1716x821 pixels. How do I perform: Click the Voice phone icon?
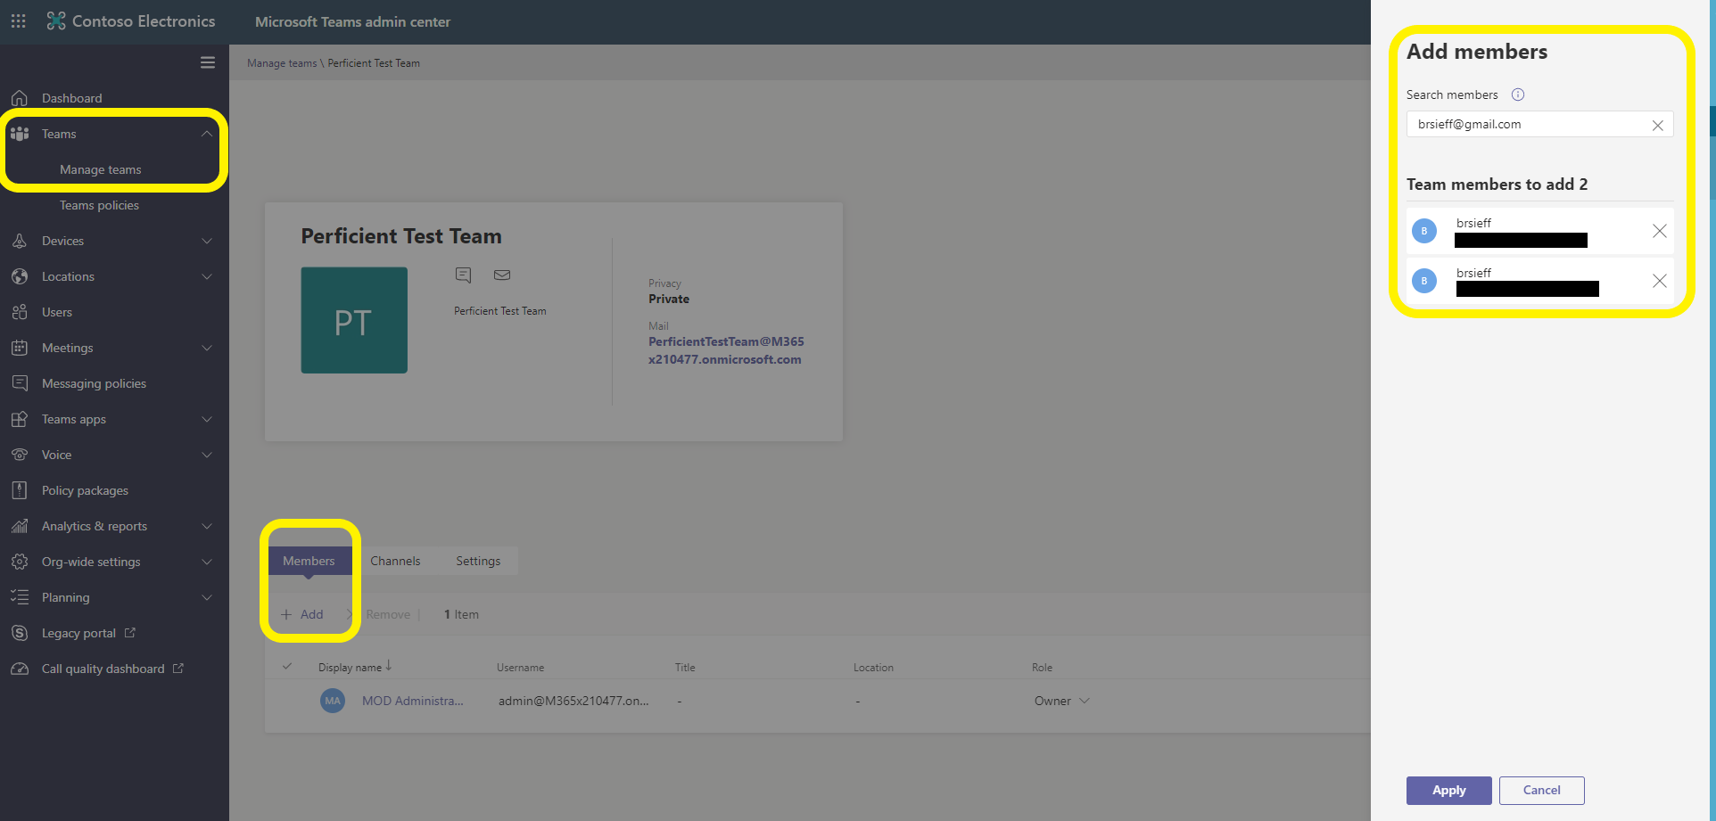click(x=20, y=455)
